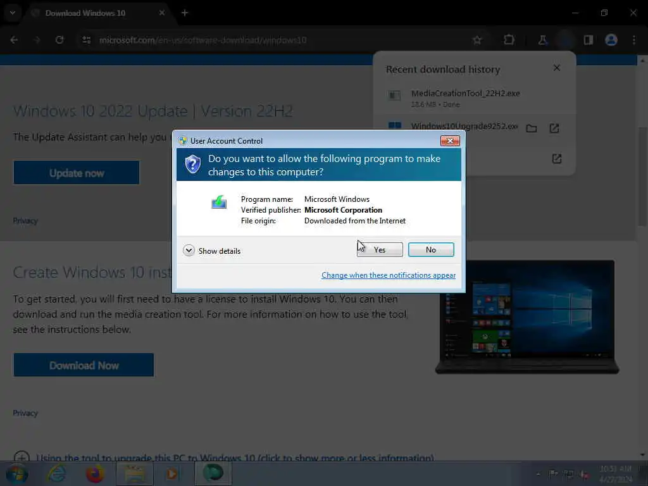Image resolution: width=648 pixels, height=486 pixels.
Task: Open a new browser tab
Action: pyautogui.click(x=185, y=13)
